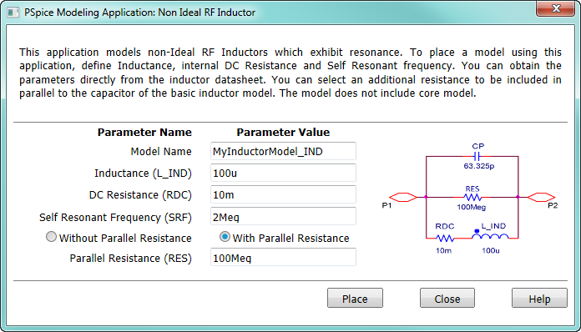Click the RDC resistor symbol in schematic
The width and height of the screenshot is (581, 332).
(445, 239)
